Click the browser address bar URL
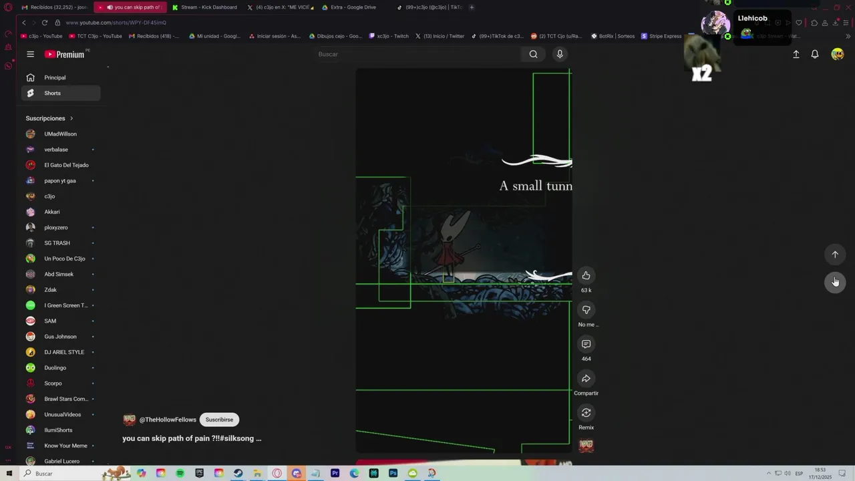This screenshot has width=855, height=481. 116,23
